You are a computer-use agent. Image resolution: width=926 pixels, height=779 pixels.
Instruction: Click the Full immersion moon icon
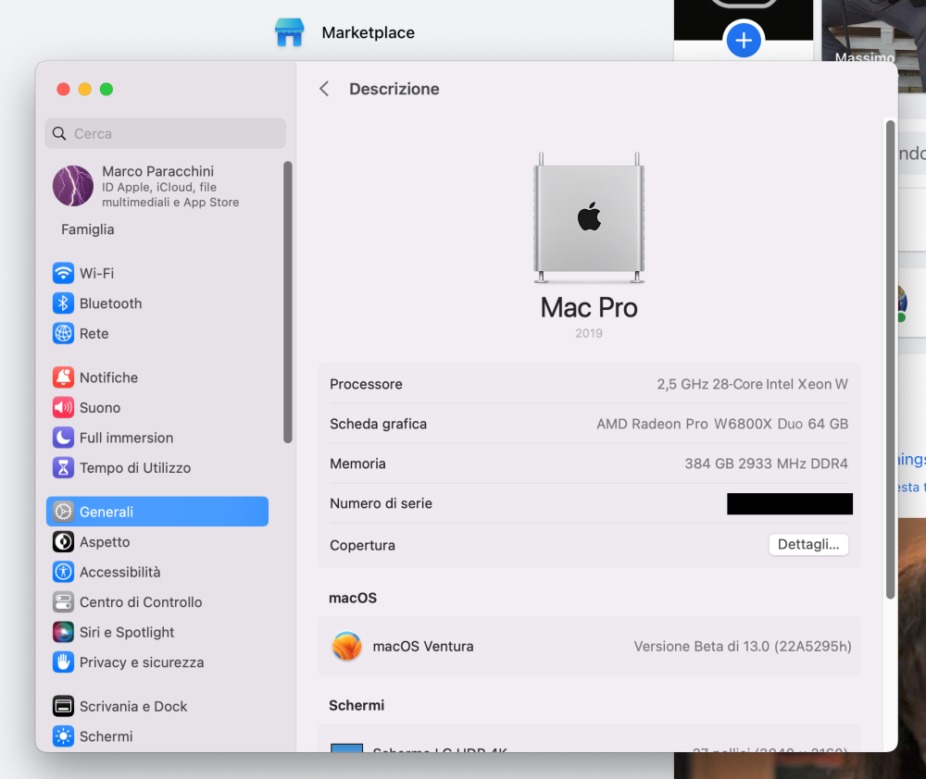pyautogui.click(x=63, y=438)
